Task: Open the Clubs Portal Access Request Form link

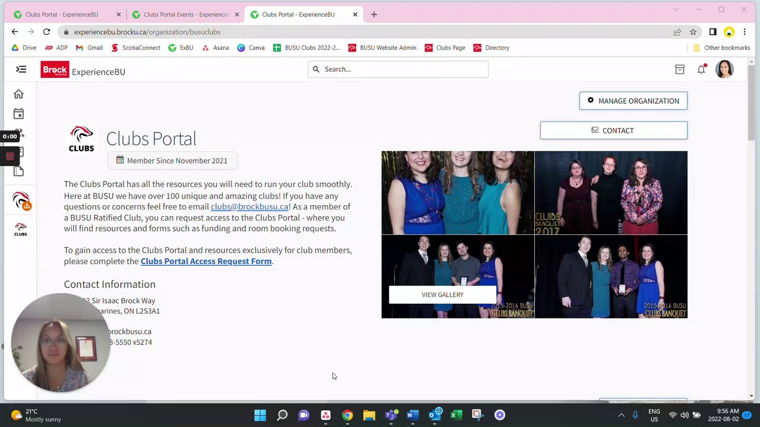Action: pos(206,261)
